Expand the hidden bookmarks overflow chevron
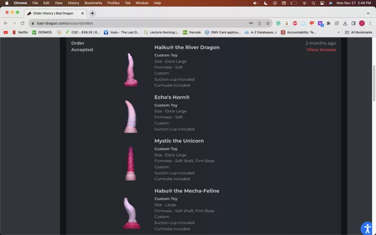 (338, 32)
